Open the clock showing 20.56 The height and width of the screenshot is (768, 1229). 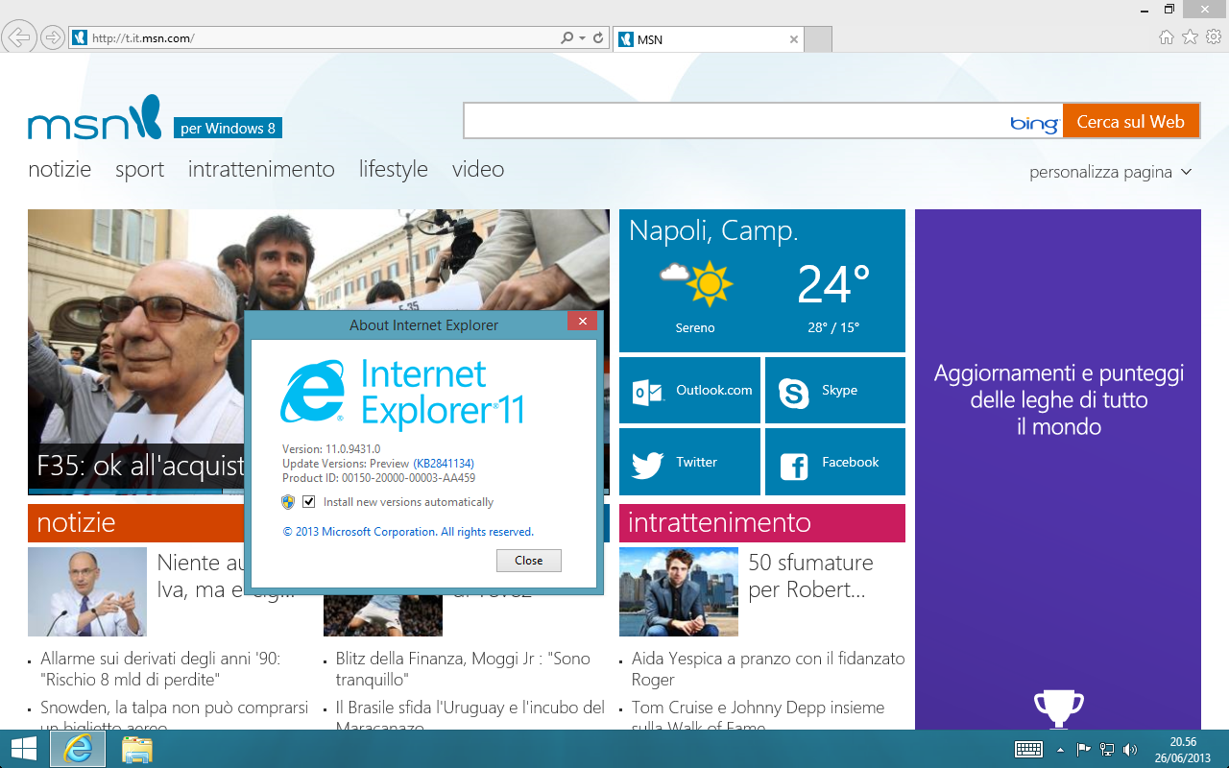1183,750
